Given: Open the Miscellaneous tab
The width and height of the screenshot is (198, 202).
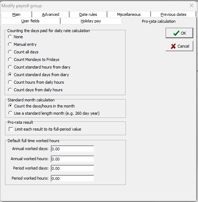Looking at the screenshot, I should (129, 14).
